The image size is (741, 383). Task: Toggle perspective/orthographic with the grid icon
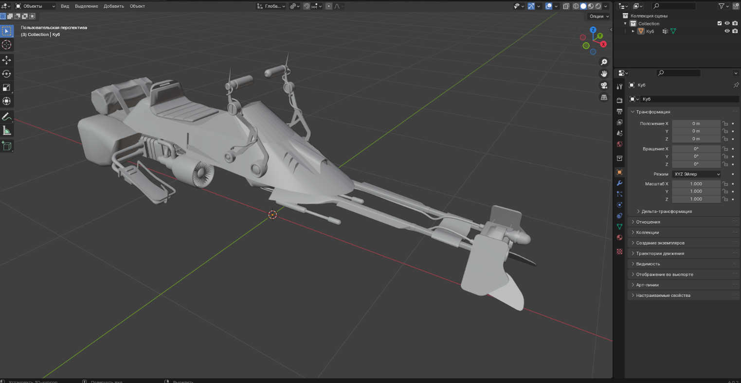pos(604,97)
